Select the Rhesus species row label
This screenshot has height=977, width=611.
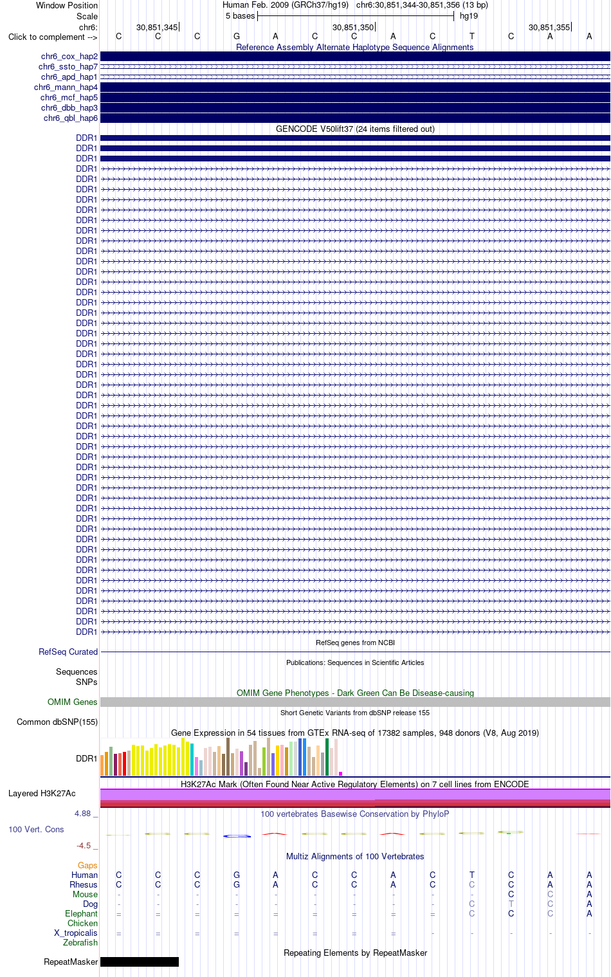(84, 884)
